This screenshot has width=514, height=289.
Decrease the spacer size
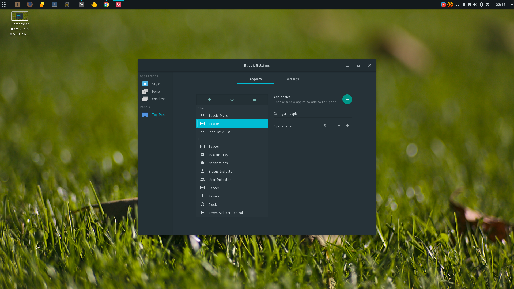tap(339, 126)
